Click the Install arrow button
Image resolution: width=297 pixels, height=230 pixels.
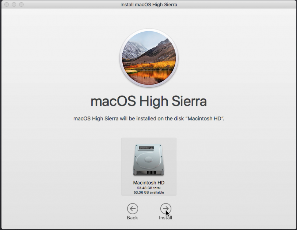(166, 209)
